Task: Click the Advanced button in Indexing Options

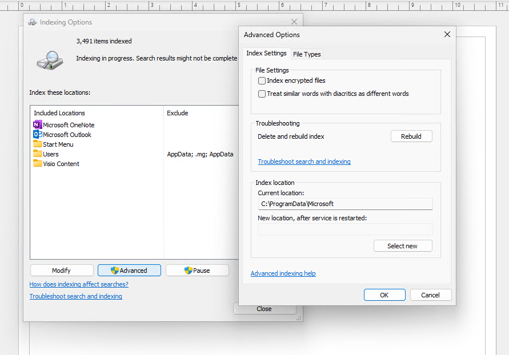Action: click(x=129, y=271)
